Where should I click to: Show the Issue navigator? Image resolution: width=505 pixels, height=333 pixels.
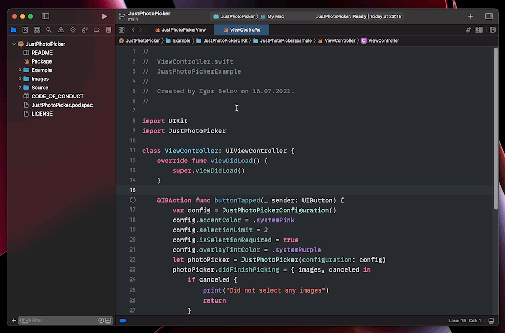(x=61, y=30)
